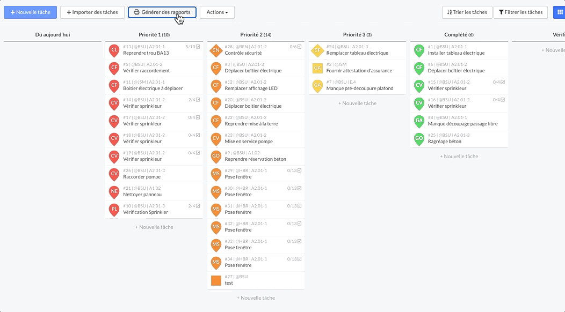
Task: Open checklist 2/4 of Vérification Sprinkler
Action: [x=194, y=206]
